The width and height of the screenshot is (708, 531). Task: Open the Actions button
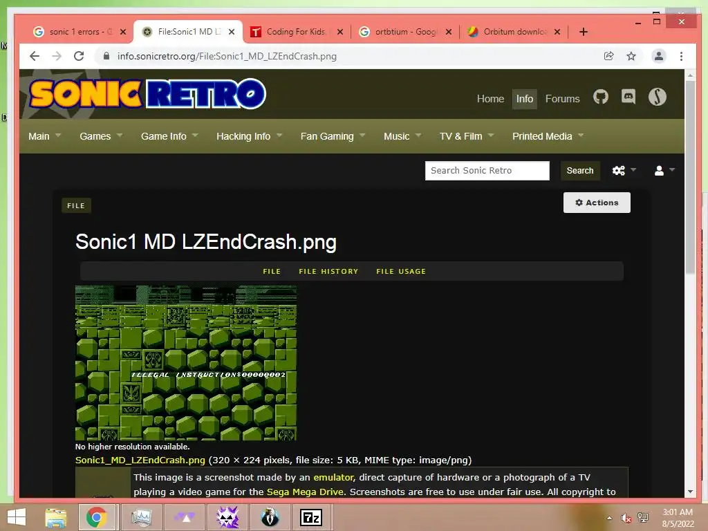(x=597, y=203)
